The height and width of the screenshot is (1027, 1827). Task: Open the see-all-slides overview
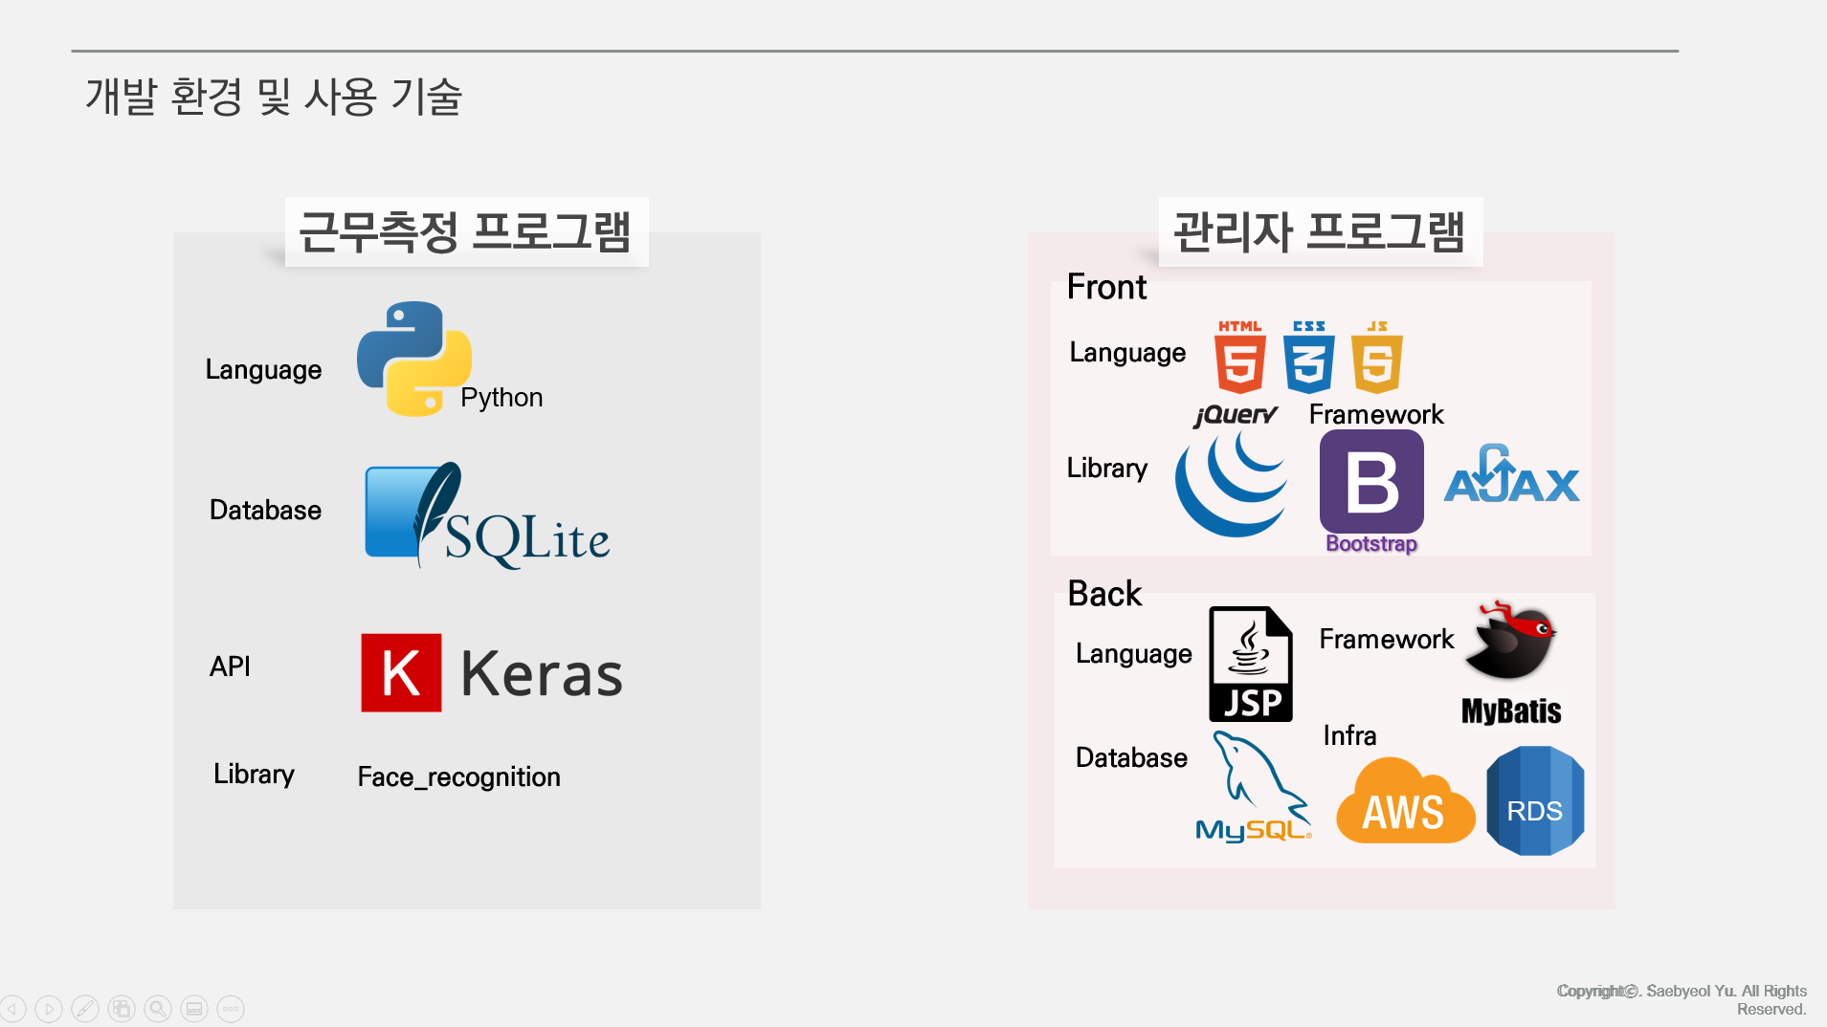coord(122,1008)
